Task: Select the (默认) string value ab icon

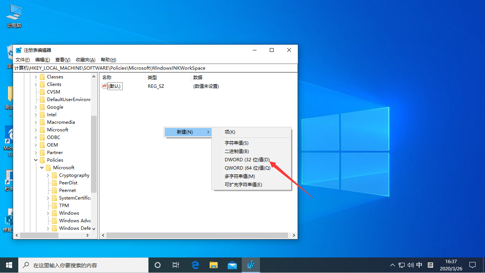Action: click(x=105, y=86)
